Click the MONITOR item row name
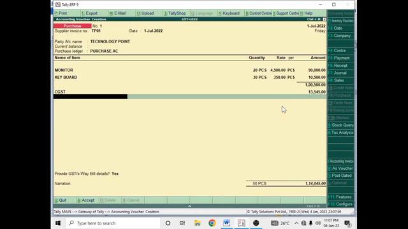Image resolution: width=408 pixels, height=229 pixels. [x=64, y=71]
